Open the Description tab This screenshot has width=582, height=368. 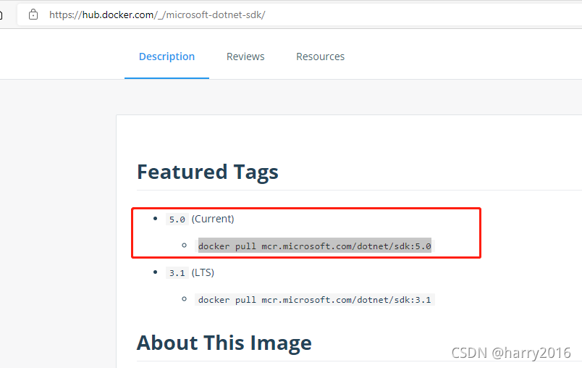coord(166,57)
